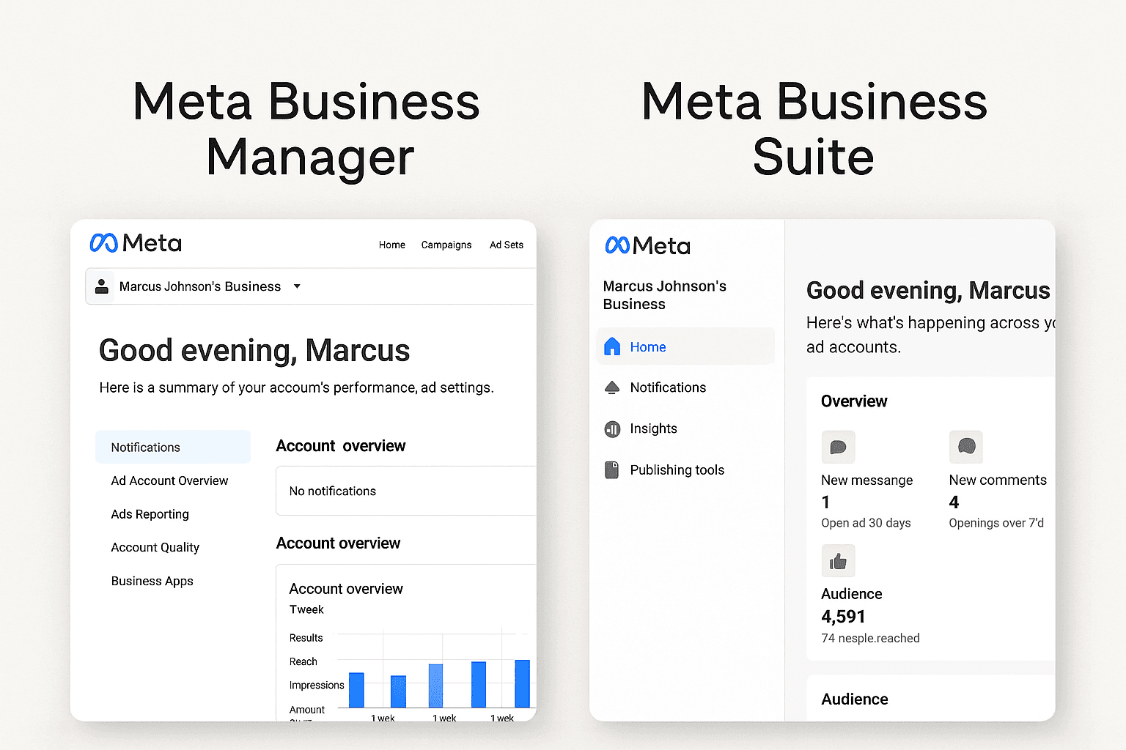Open Account Quality section
The height and width of the screenshot is (750, 1126).
155,547
